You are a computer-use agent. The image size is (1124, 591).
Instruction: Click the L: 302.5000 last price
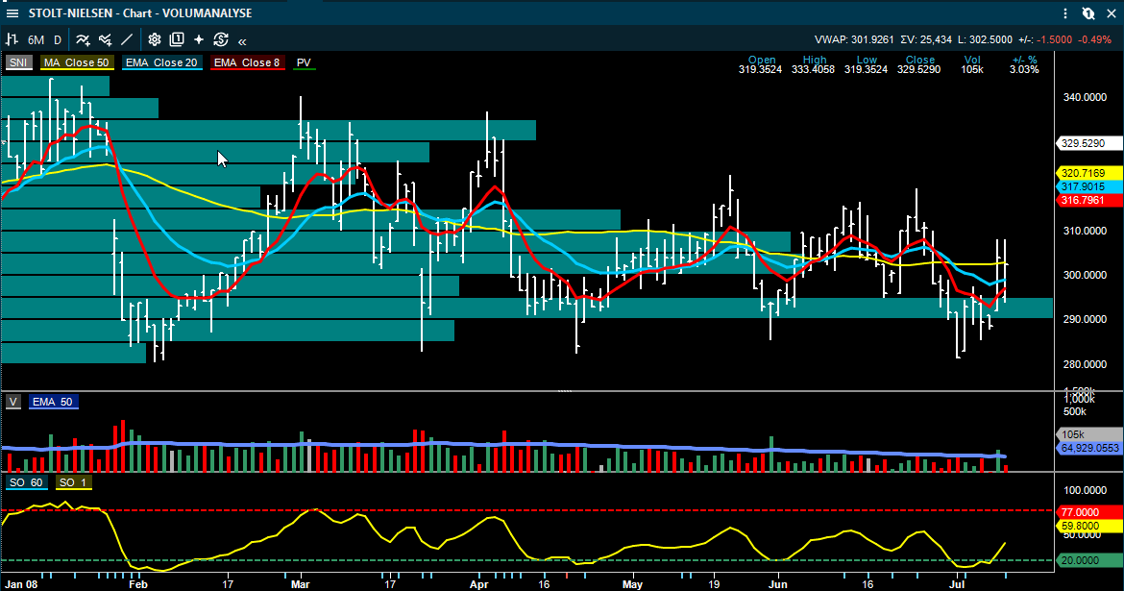tap(985, 39)
